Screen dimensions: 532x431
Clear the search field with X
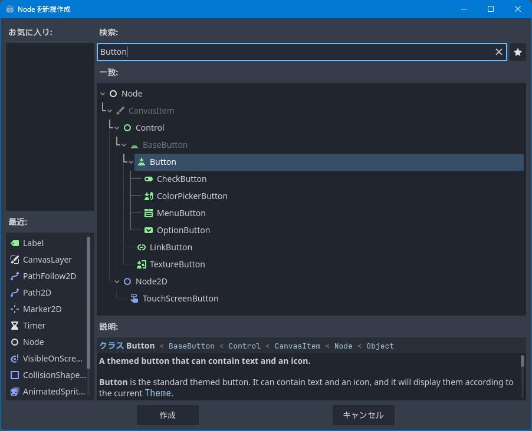[x=499, y=52]
